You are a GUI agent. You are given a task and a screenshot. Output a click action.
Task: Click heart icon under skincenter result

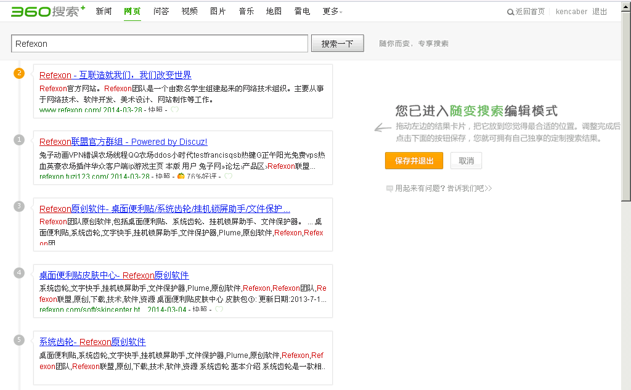tap(219, 309)
